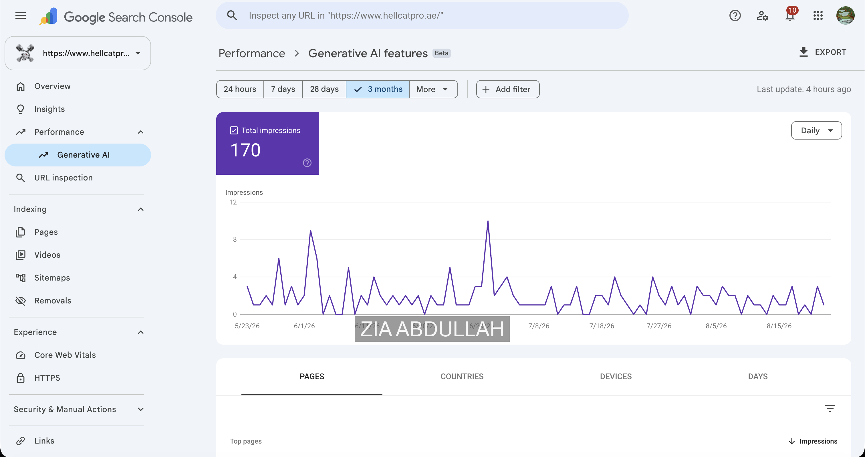Collapse the Experience section
This screenshot has height=457, width=865.
click(x=141, y=332)
